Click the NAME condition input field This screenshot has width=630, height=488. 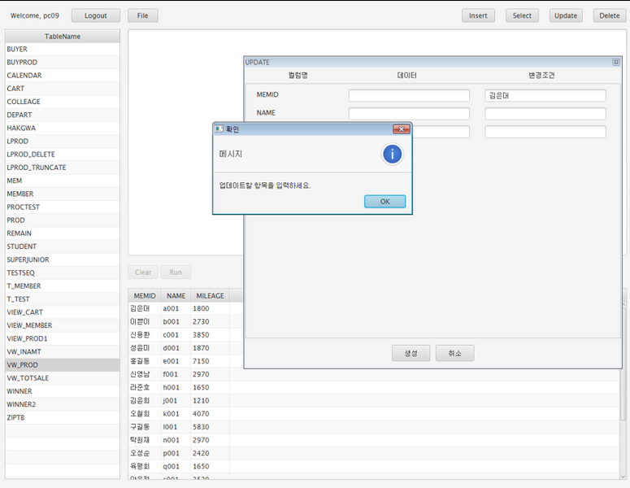click(545, 114)
